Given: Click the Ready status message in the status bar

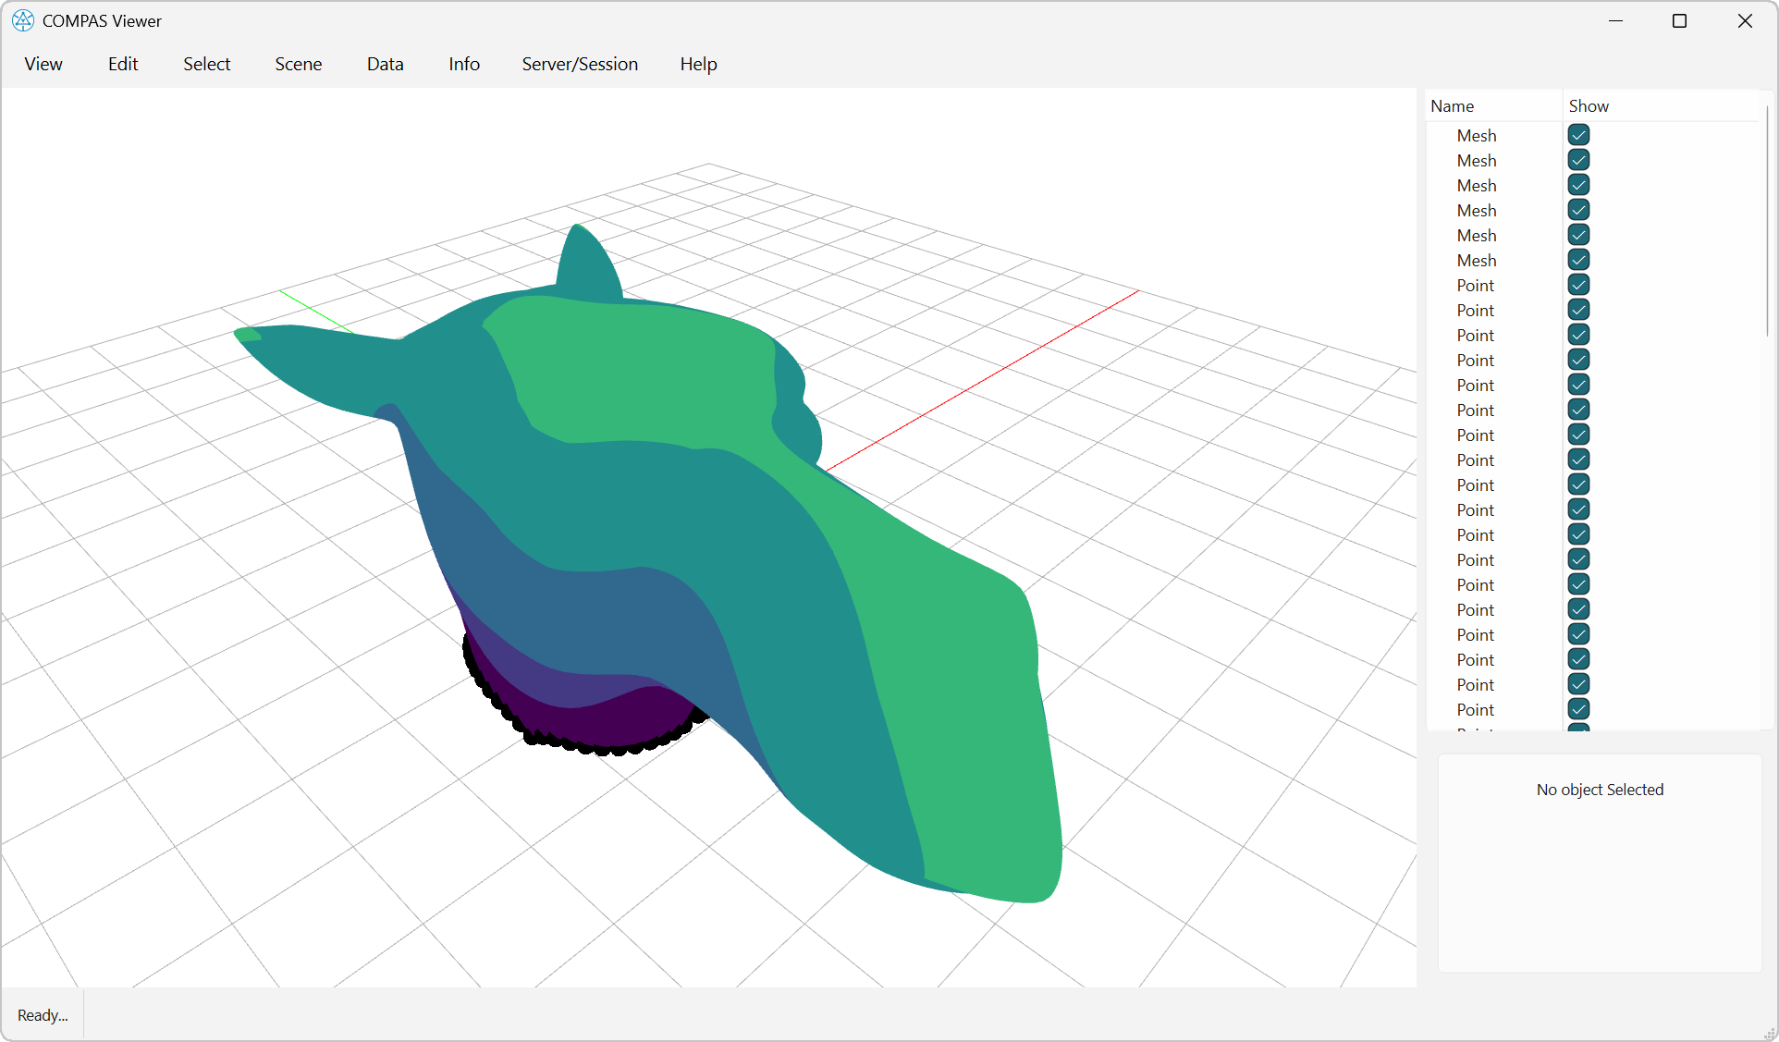Looking at the screenshot, I should coord(42,1014).
